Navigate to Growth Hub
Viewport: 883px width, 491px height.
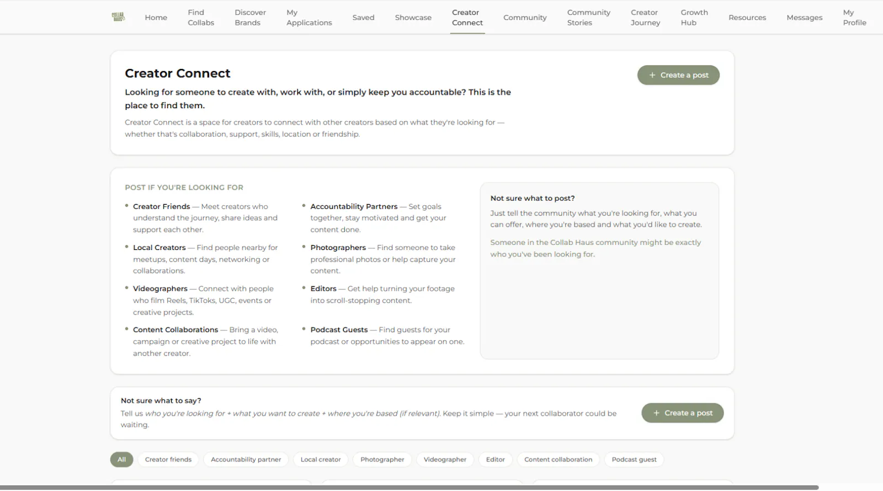[x=694, y=18]
